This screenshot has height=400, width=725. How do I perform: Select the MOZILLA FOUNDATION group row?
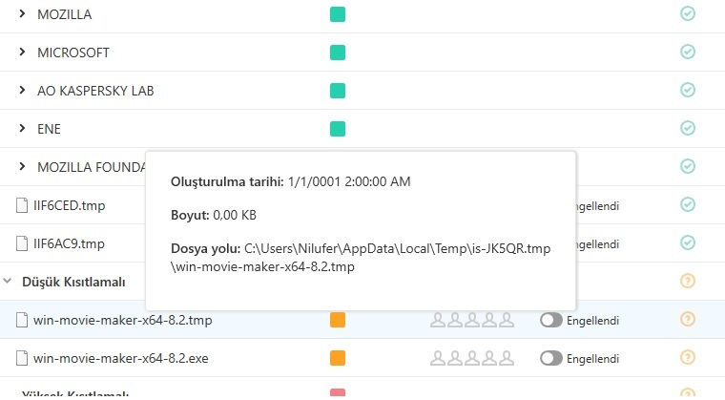pyautogui.click(x=90, y=167)
